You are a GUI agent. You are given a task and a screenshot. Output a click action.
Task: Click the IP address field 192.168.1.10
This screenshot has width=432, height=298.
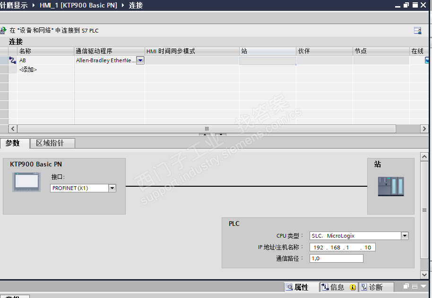coord(343,248)
